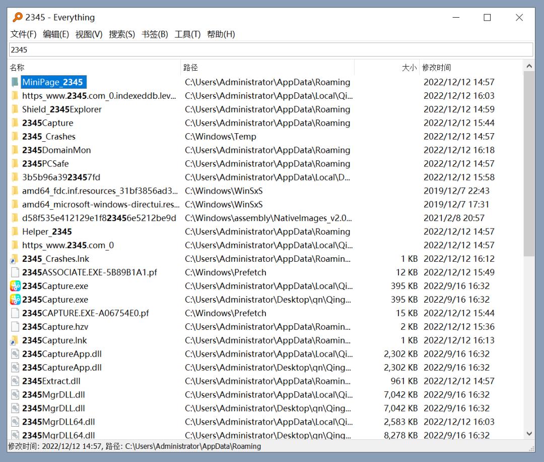Click shortcut icon of 2345_Crashes.lnk
544x462 pixels.
[14, 259]
